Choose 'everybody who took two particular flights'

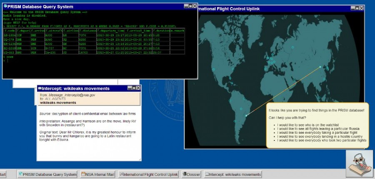tap(322, 140)
